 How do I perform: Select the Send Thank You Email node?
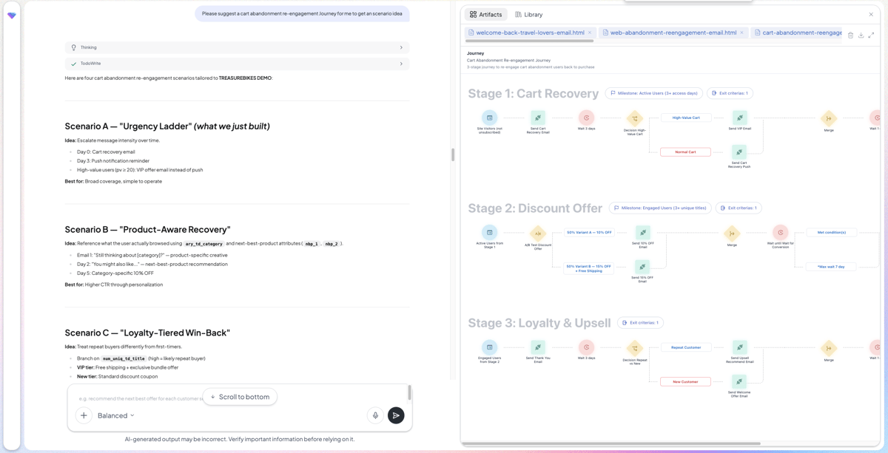coord(538,347)
